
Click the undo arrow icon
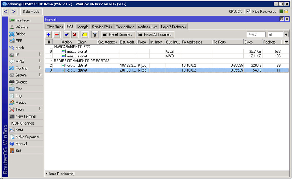point(5,12)
